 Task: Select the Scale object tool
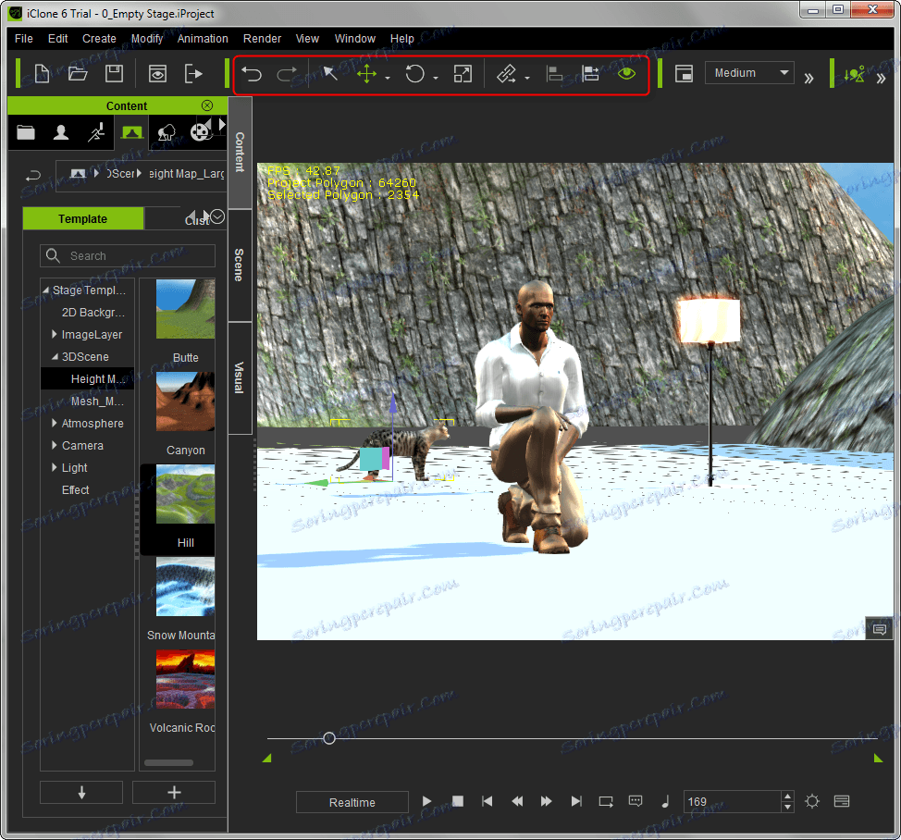(x=463, y=74)
